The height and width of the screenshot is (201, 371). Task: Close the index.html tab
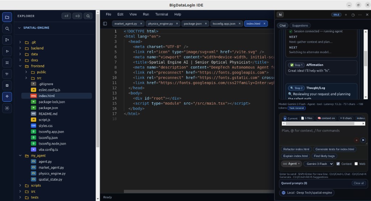264,23
